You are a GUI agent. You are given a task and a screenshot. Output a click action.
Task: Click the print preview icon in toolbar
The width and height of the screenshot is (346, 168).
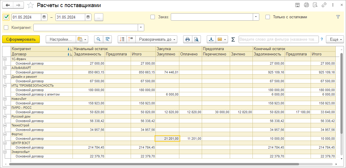(196, 39)
